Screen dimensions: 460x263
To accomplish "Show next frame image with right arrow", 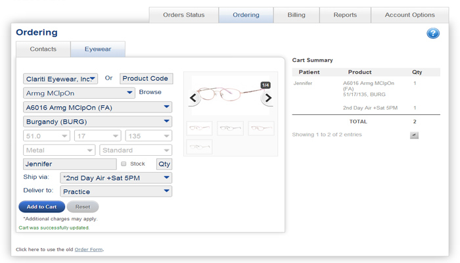I will click(268, 98).
